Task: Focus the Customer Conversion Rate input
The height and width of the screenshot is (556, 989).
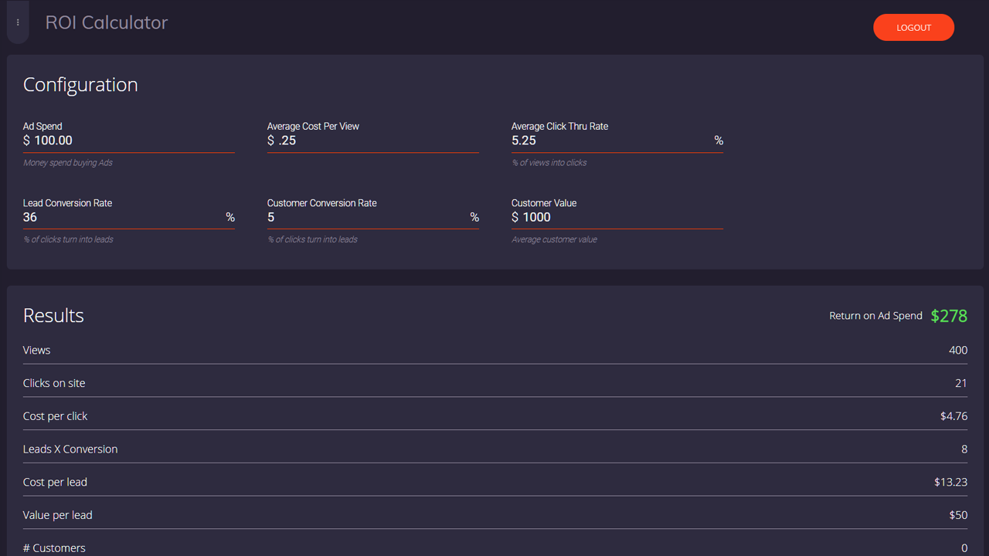Action: click(367, 218)
